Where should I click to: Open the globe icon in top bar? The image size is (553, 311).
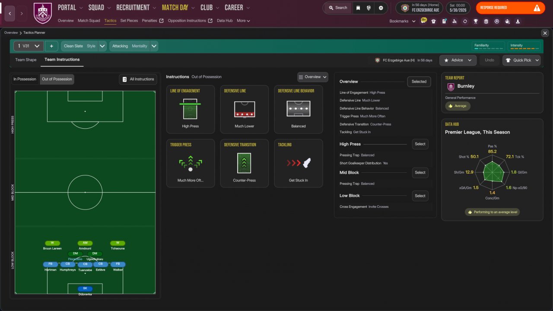coord(369,8)
